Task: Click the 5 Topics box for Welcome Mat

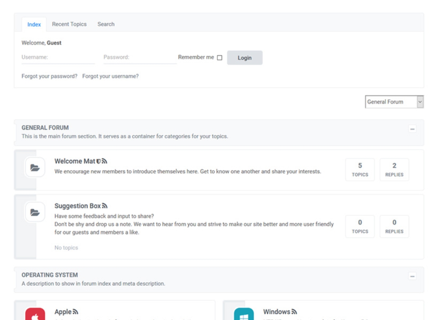Action: point(360,170)
